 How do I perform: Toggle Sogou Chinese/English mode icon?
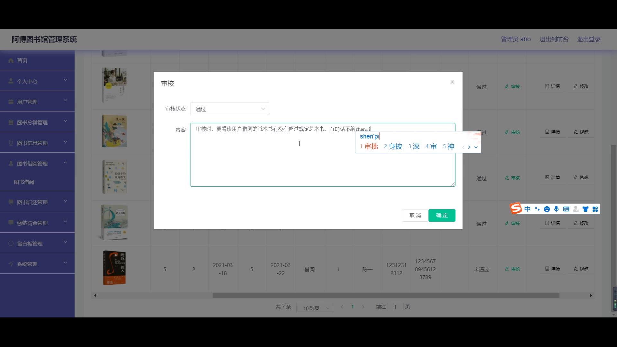click(527, 209)
